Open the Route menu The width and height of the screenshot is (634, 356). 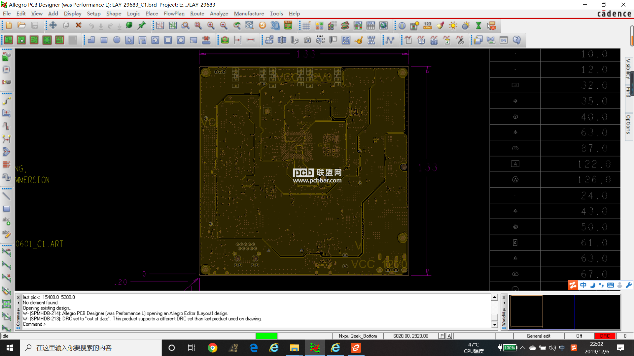click(197, 14)
